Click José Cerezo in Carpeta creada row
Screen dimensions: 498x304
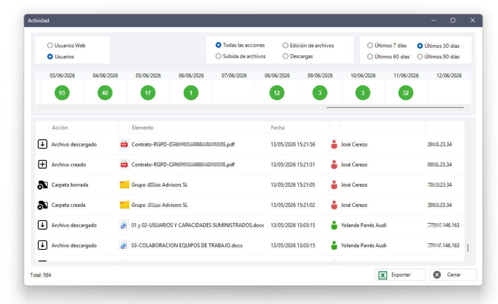pyautogui.click(x=354, y=205)
